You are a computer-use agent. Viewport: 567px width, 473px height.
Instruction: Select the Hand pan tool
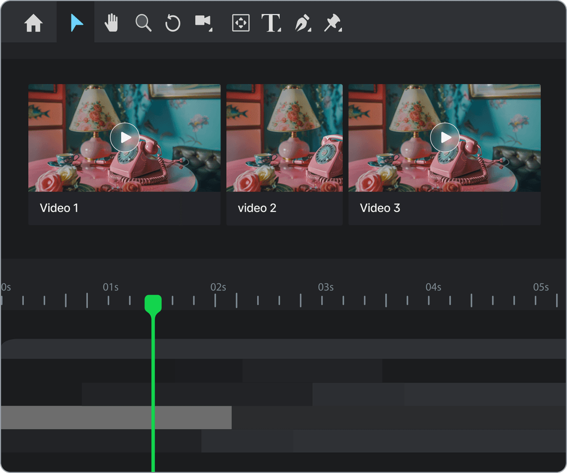111,23
